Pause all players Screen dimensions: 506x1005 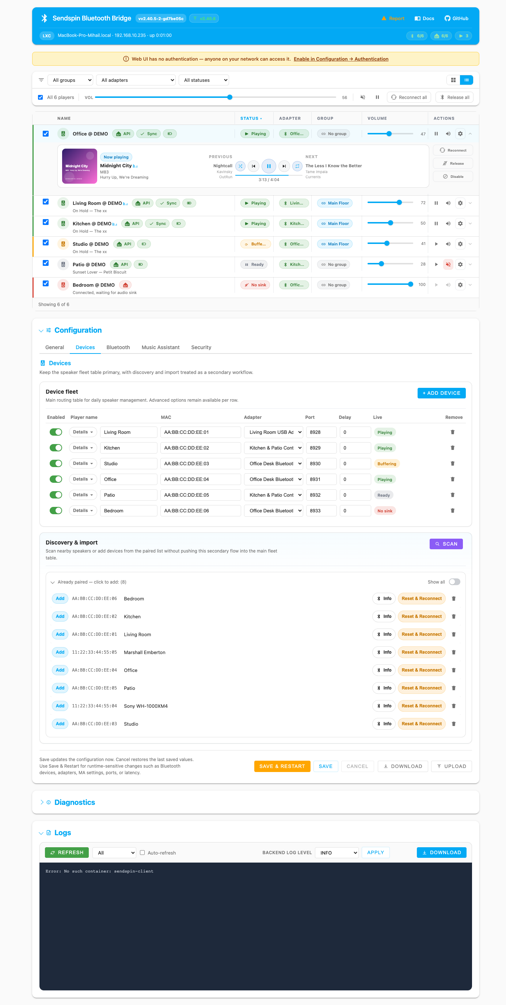click(x=377, y=97)
